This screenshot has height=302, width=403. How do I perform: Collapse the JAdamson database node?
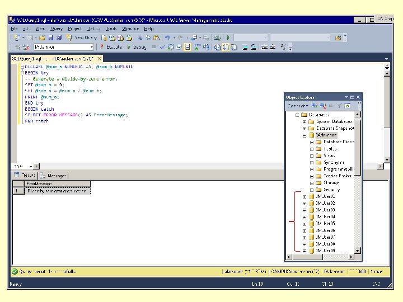click(x=304, y=135)
